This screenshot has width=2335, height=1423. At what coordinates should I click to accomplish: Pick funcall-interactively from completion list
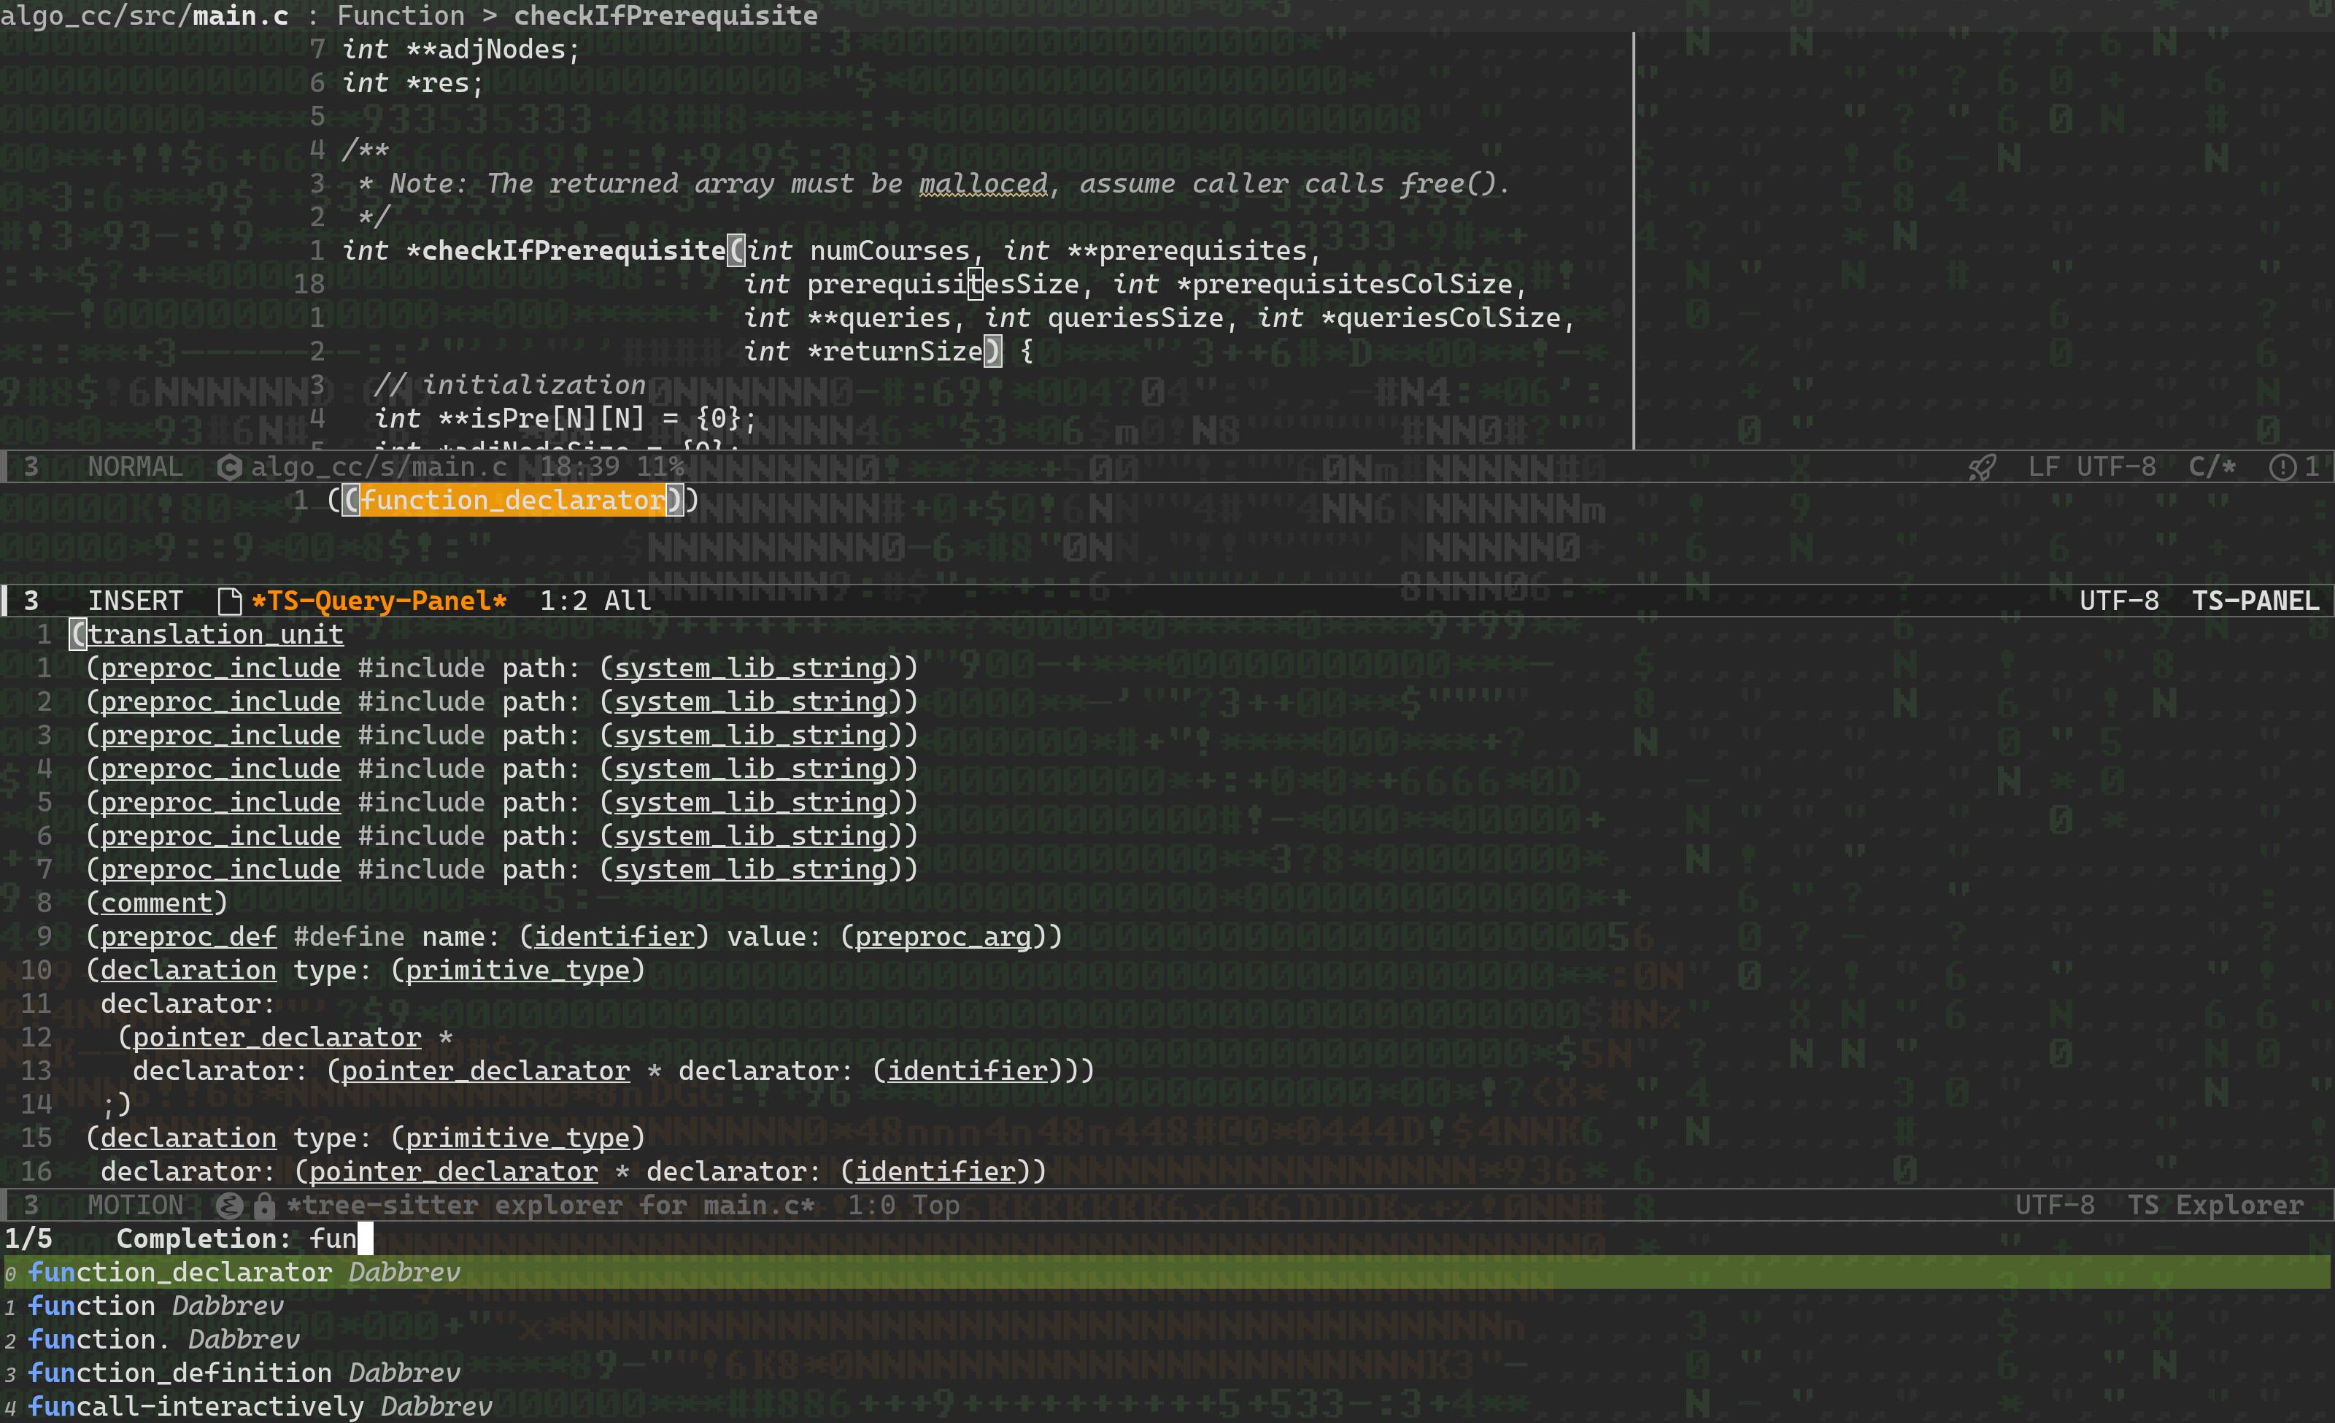[x=196, y=1406]
